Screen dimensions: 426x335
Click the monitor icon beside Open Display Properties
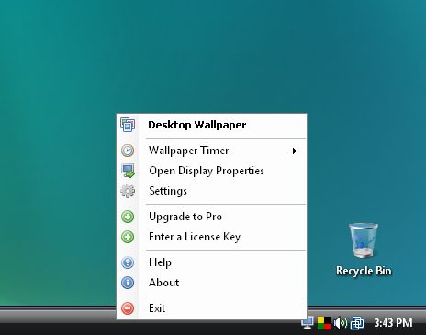[128, 171]
